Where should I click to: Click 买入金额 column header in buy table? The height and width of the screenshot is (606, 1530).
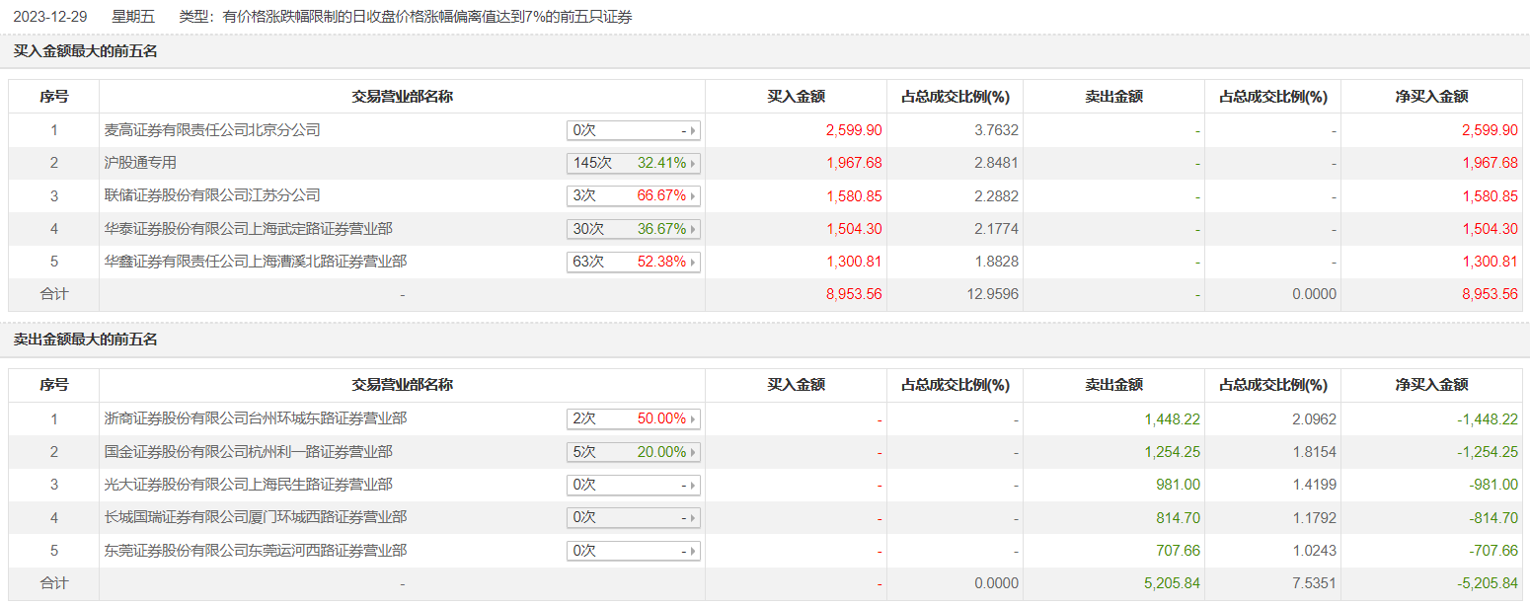coord(796,97)
